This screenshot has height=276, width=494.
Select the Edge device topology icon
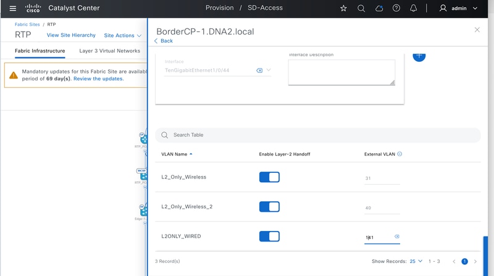144,211
